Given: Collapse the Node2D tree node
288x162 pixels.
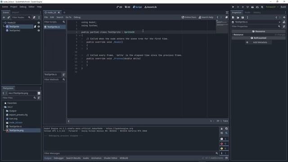Looking at the screenshot, I should [3, 22].
